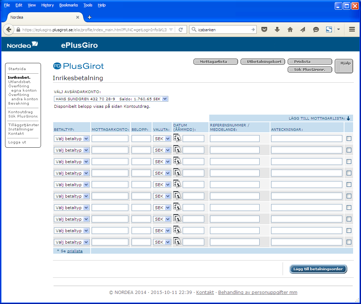The height and width of the screenshot is (304, 361).
Task: Open calendar icon in eighth payment row
Action: click(x=177, y=218)
